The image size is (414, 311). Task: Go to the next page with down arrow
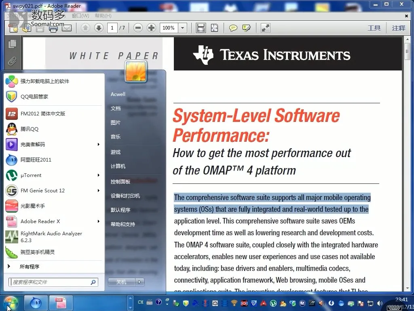[x=99, y=28]
